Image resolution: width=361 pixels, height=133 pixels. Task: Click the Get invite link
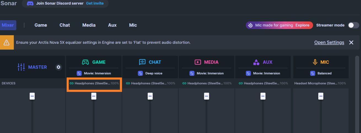point(95,3)
